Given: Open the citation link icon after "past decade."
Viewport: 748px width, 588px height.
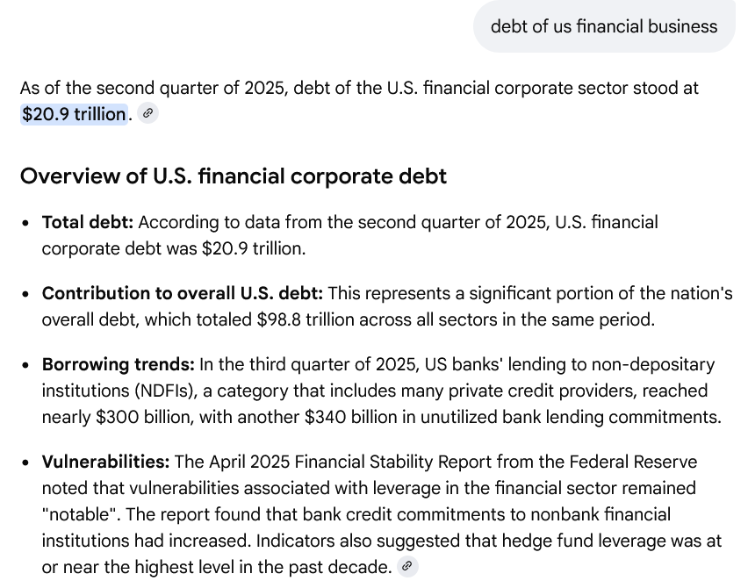Looking at the screenshot, I should (x=406, y=566).
